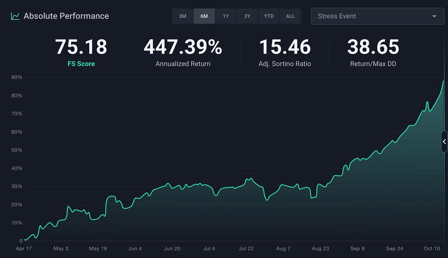Click the Return/Max DD label
448x258 pixels.
(373, 64)
